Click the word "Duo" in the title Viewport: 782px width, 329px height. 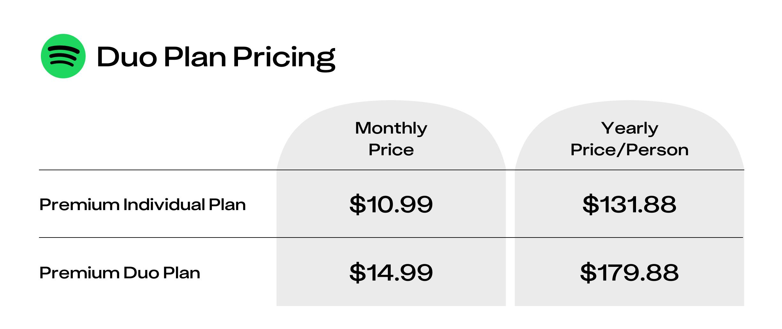(x=127, y=57)
